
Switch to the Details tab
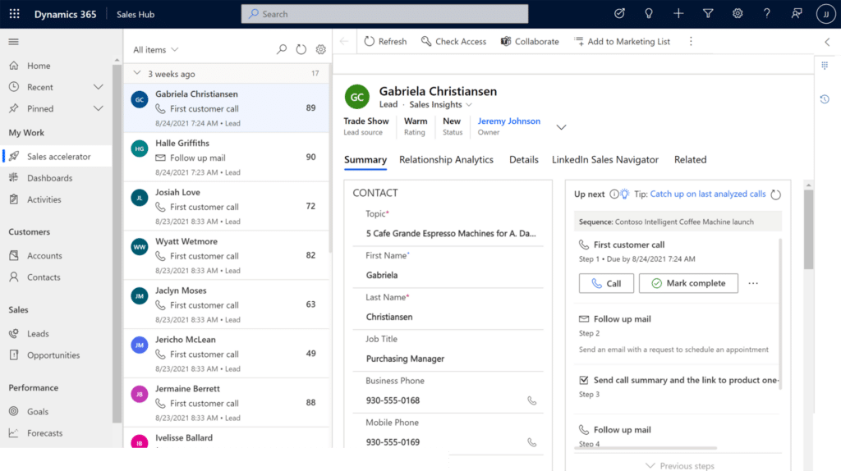click(523, 160)
